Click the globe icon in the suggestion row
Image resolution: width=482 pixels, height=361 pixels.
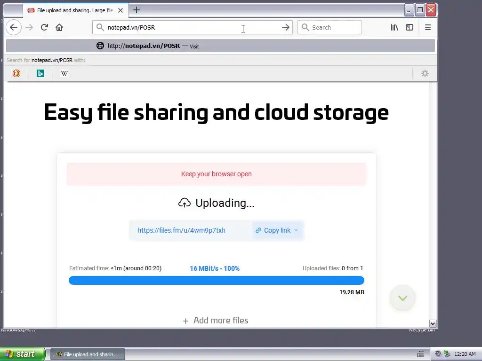point(100,46)
